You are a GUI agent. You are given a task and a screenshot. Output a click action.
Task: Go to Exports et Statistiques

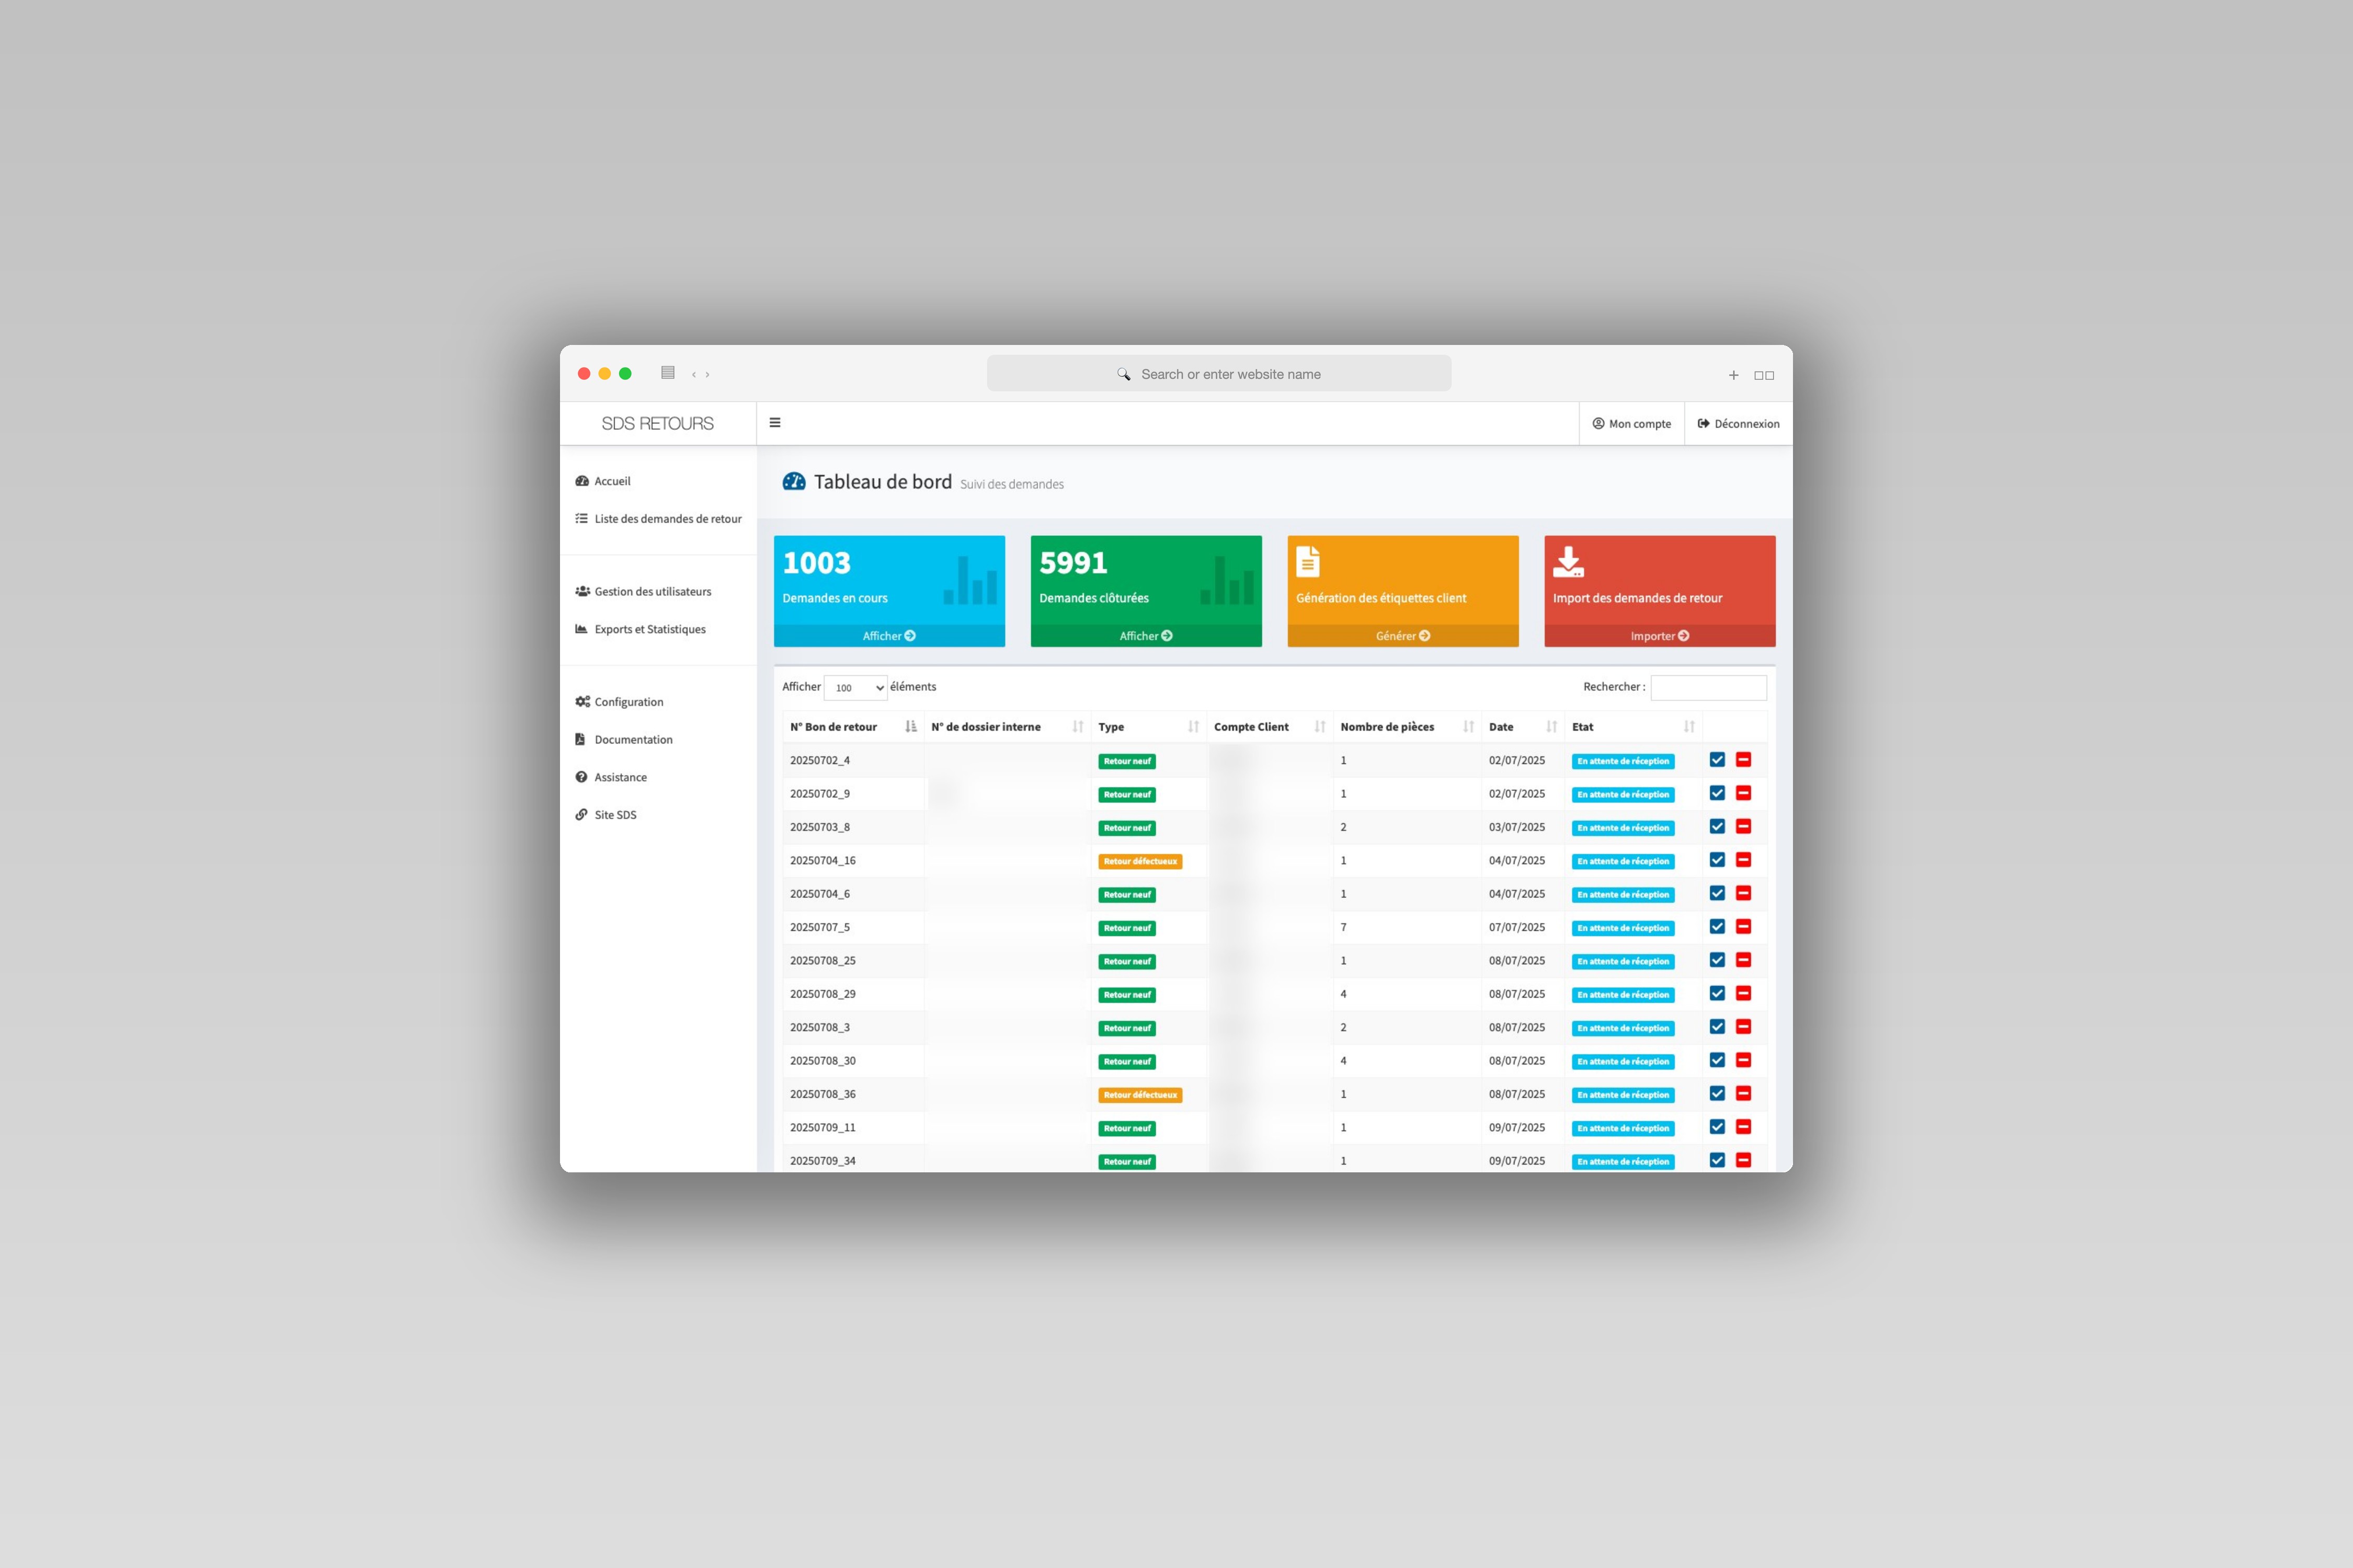649,629
